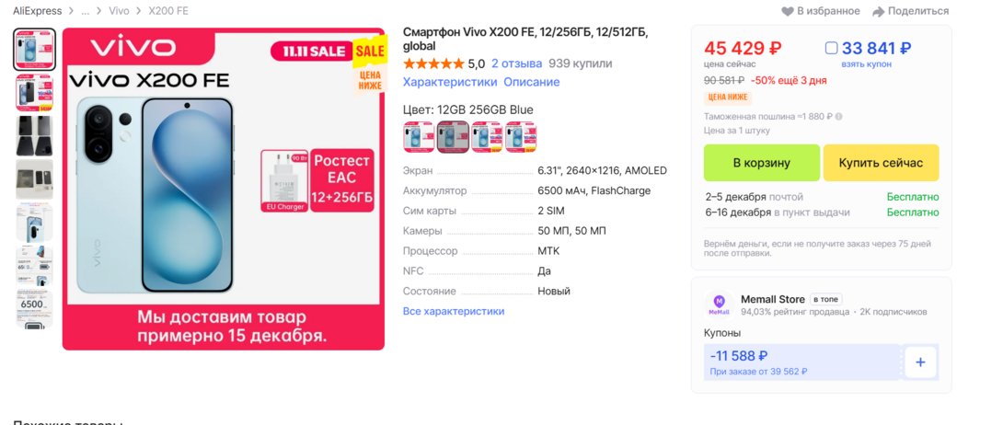Image resolution: width=1003 pixels, height=425 pixels.
Task: Click the 'в топе' seller badge
Action: pos(825,300)
